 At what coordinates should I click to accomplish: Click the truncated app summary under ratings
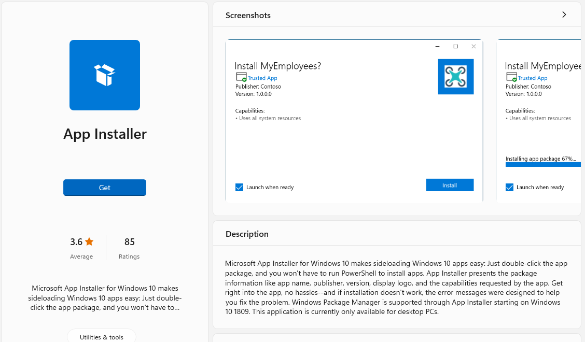click(105, 298)
